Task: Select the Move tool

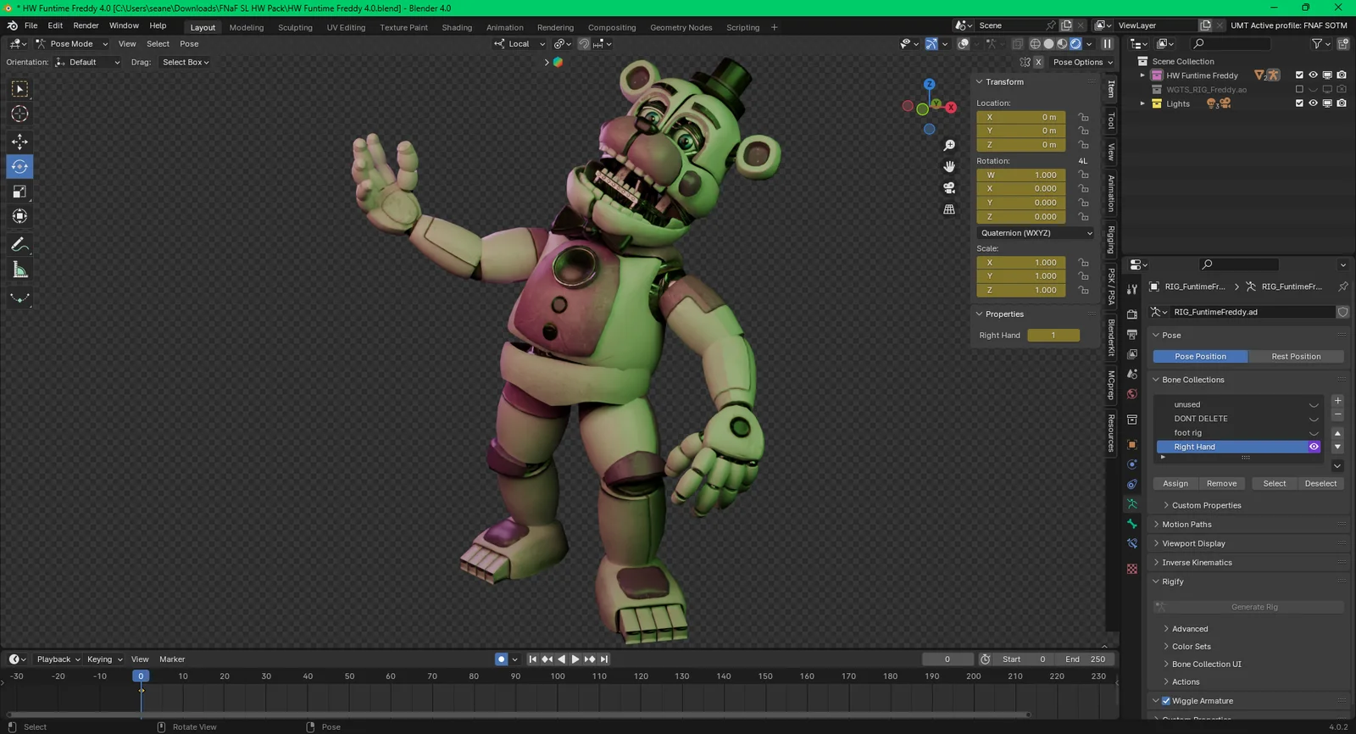Action: pos(19,142)
